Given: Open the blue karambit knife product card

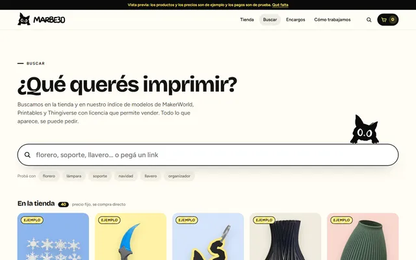Looking at the screenshot, I should point(131,237).
